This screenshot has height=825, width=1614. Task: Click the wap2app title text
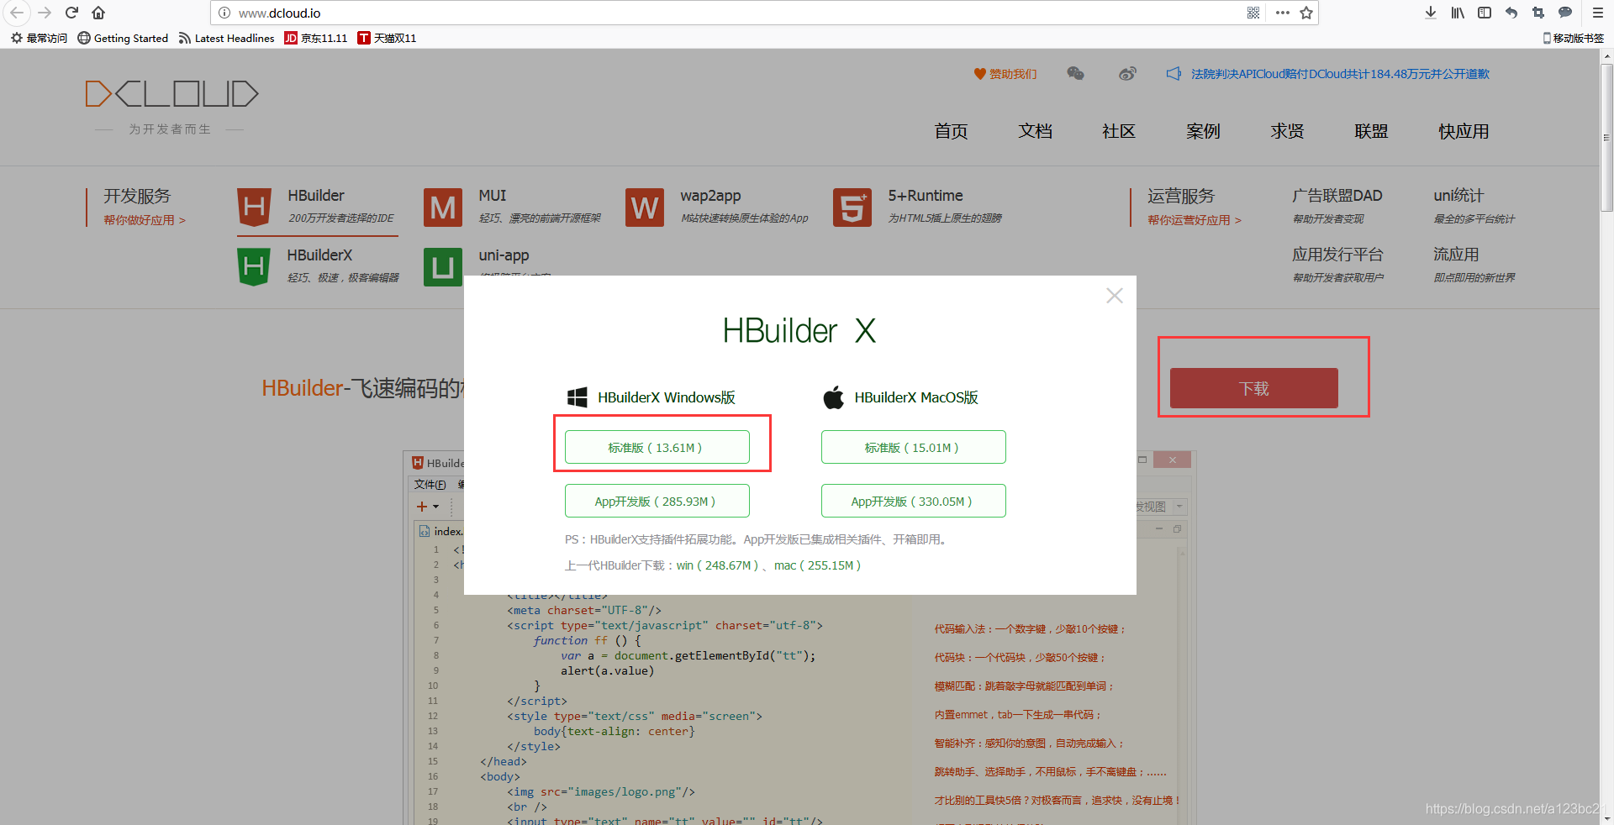[x=710, y=196]
